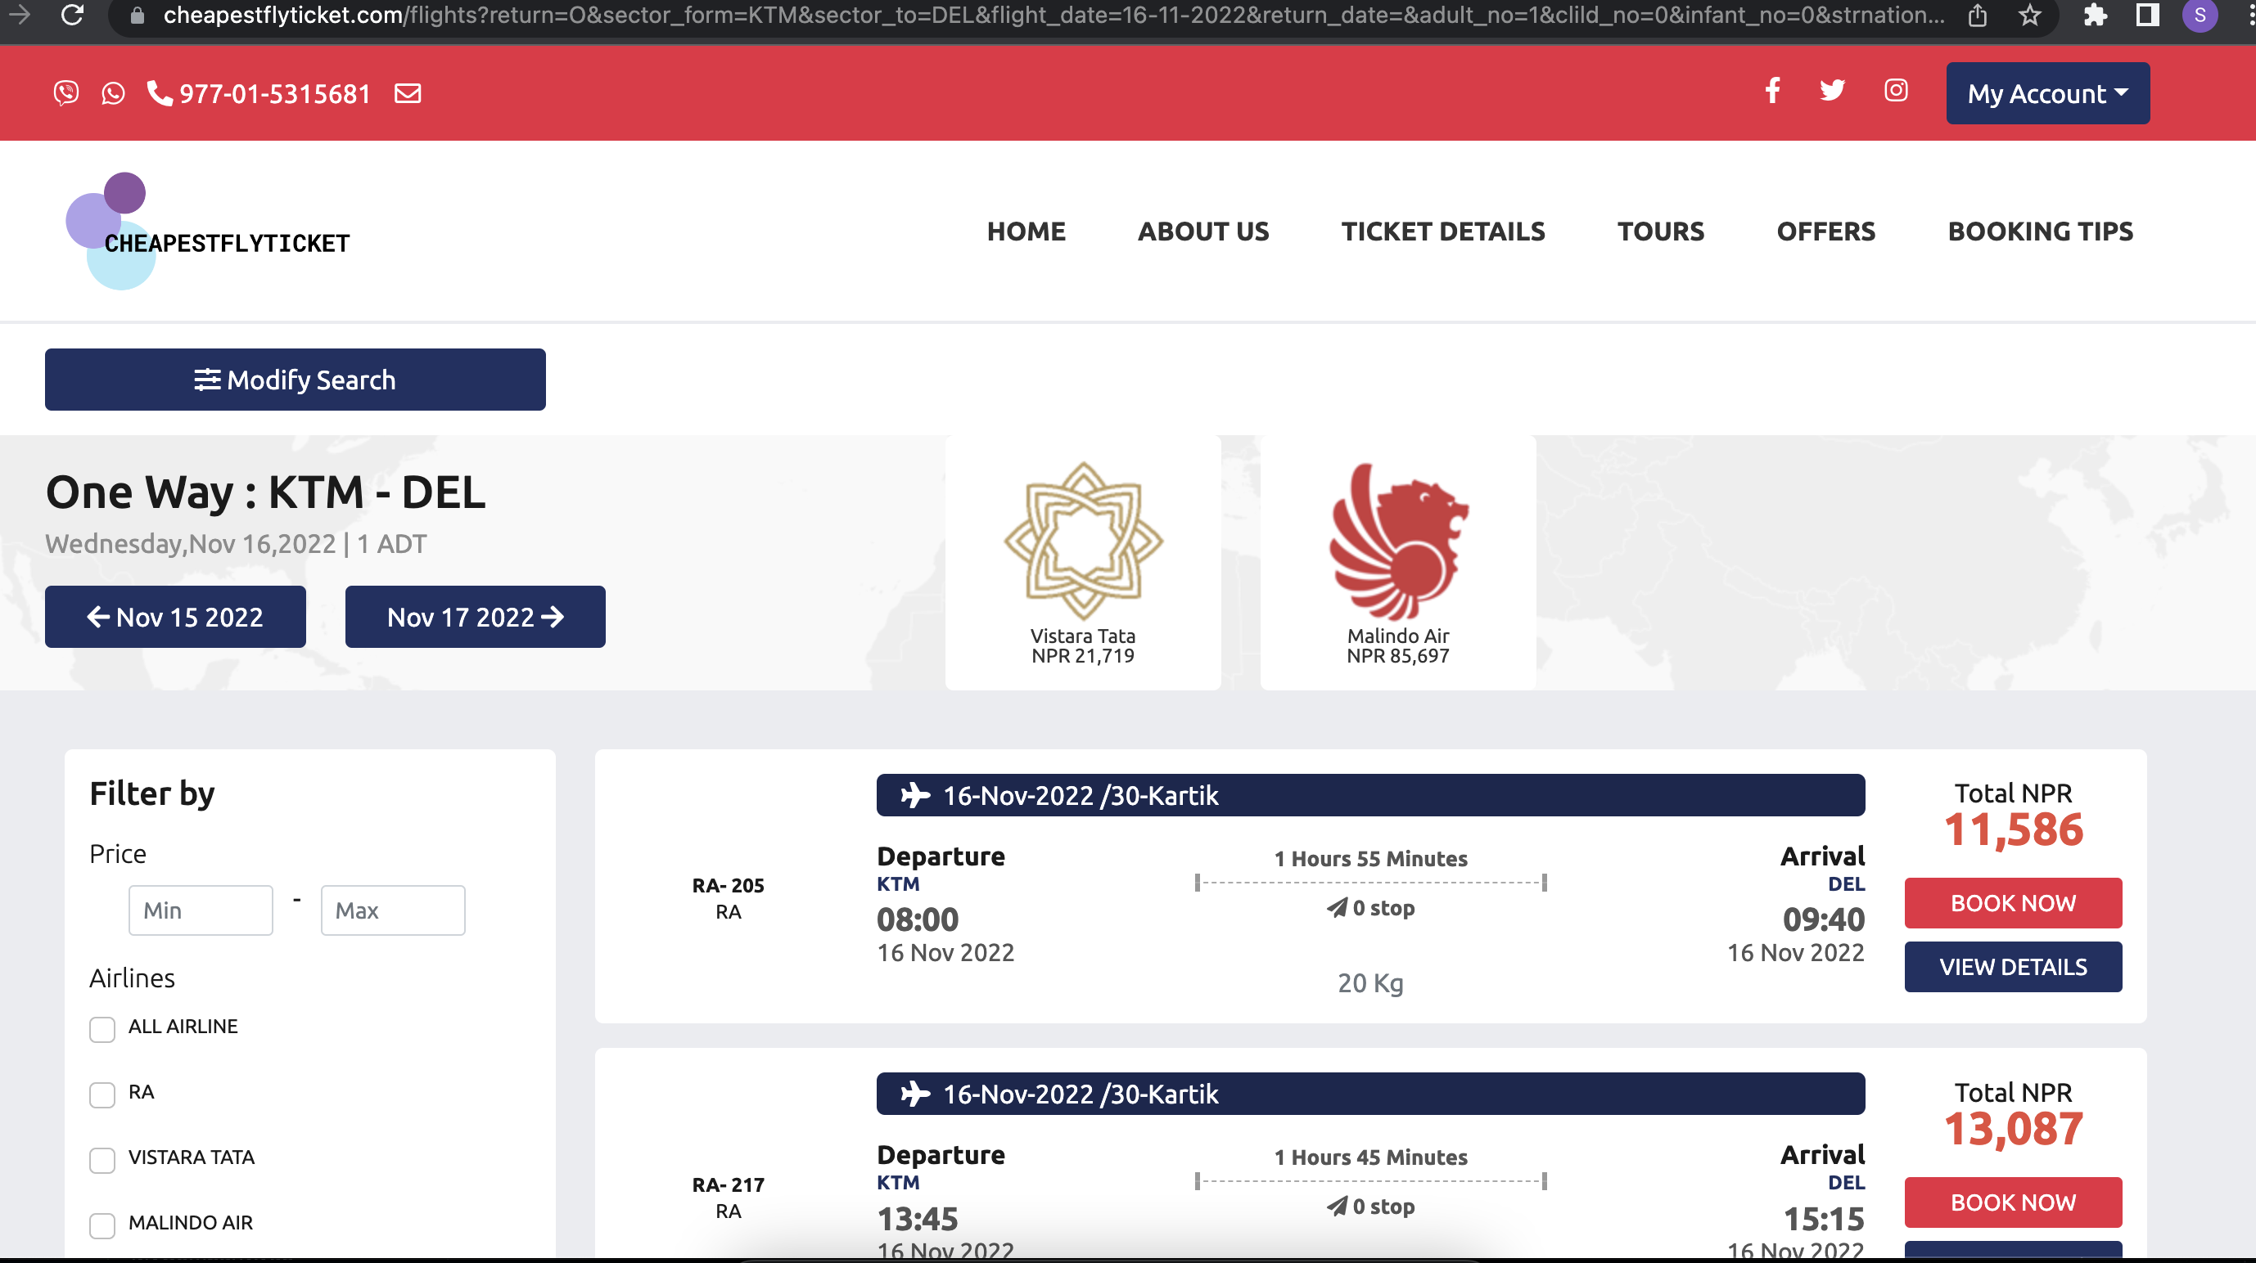Reload the page
The image size is (2256, 1263).
73,15
